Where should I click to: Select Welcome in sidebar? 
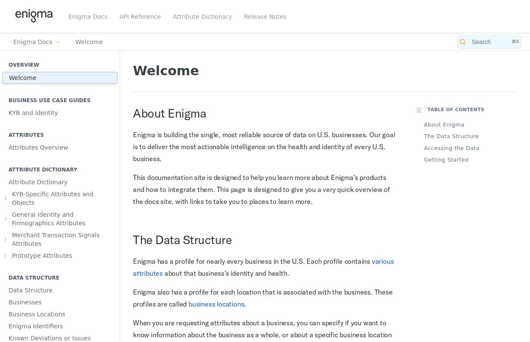(60, 78)
